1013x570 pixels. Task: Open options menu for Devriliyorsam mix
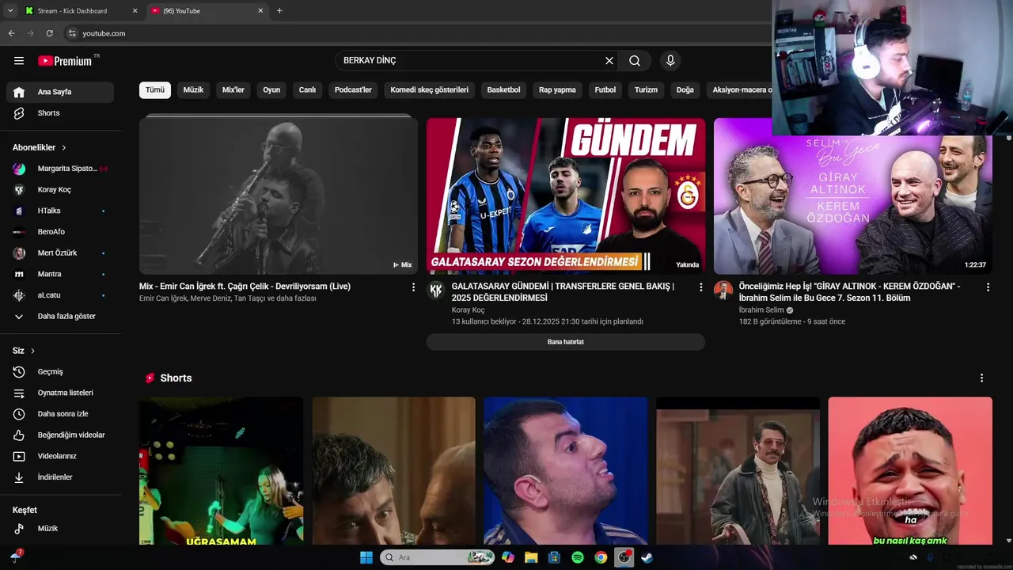(x=413, y=287)
